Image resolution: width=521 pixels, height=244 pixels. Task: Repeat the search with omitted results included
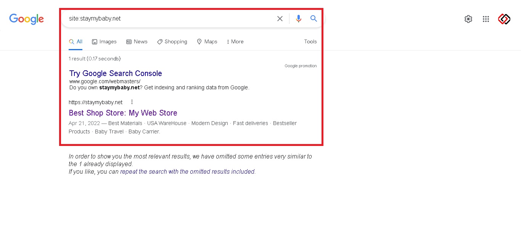[187, 172]
